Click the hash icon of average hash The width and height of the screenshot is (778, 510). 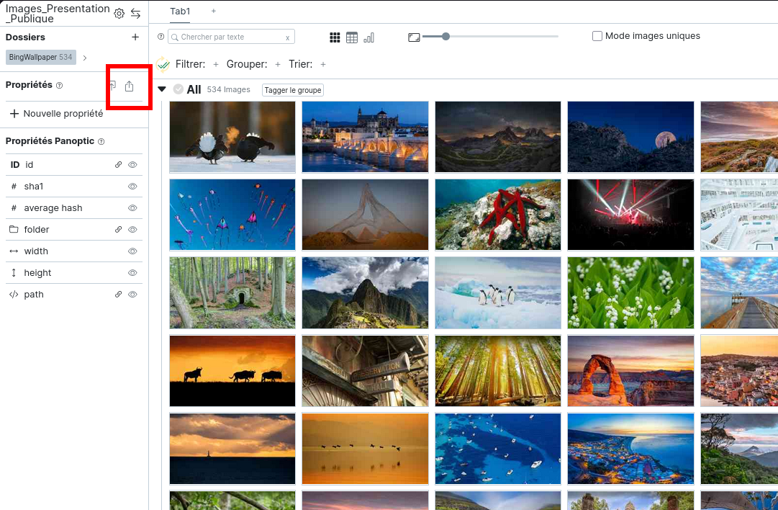14,208
